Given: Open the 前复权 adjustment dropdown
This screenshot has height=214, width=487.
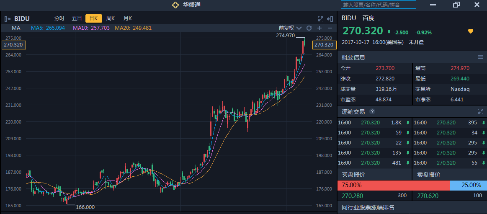Looking at the screenshot, I should click(x=289, y=28).
